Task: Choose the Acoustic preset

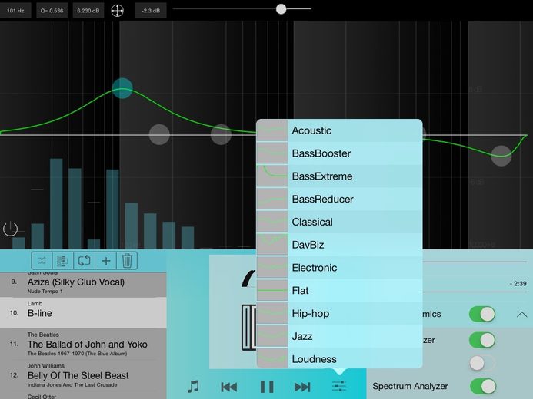Action: pyautogui.click(x=339, y=130)
